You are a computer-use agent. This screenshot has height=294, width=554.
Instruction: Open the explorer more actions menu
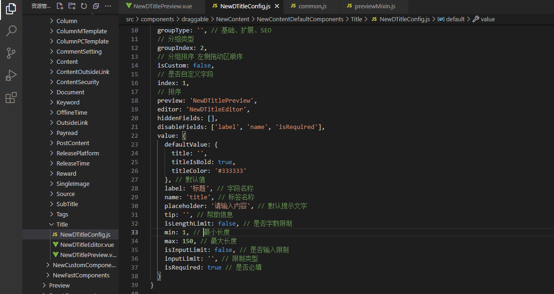tap(108, 6)
